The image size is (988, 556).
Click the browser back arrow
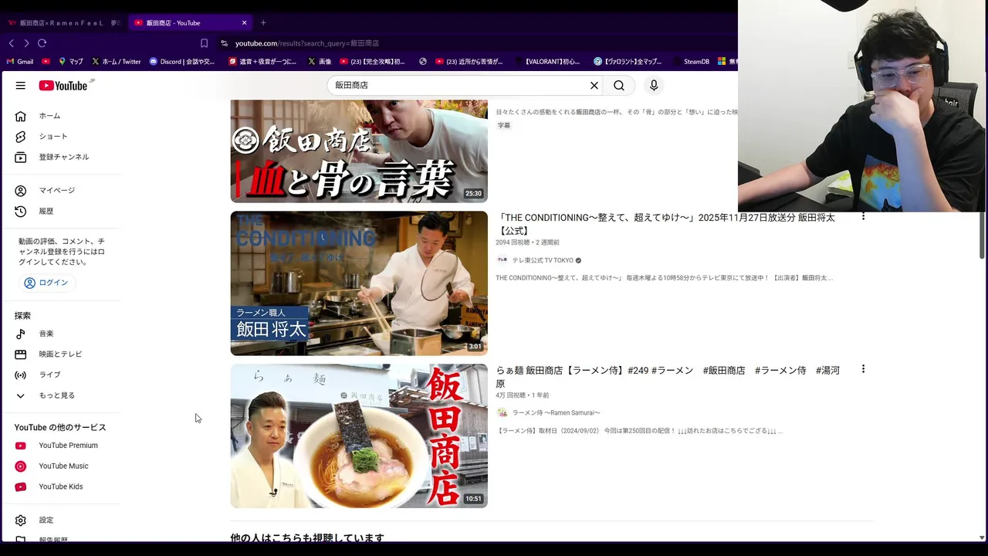[x=11, y=43]
